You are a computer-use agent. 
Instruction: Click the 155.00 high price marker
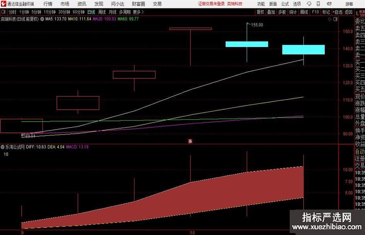tap(257, 25)
